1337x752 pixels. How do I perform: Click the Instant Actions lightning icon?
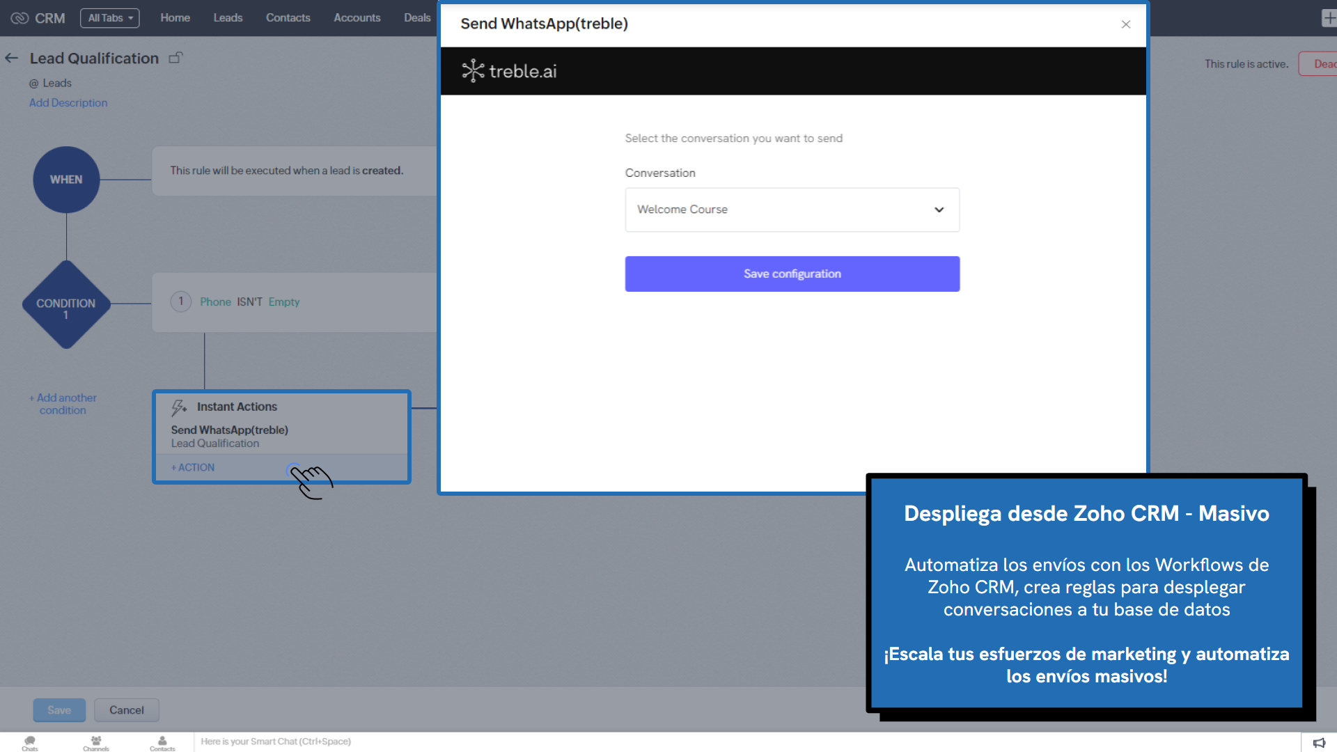click(x=179, y=407)
